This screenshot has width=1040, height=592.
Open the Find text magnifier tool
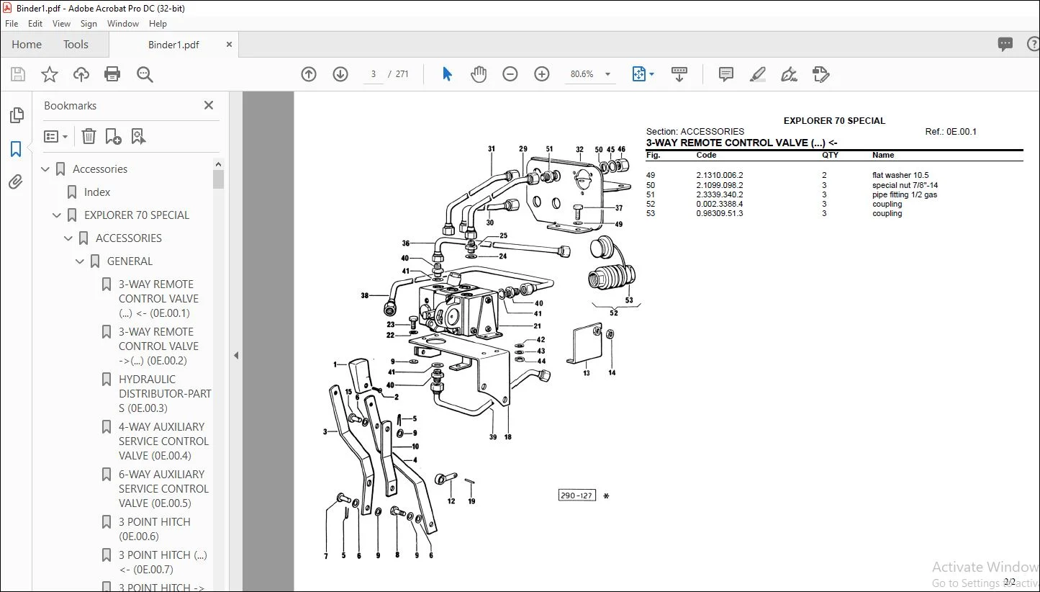point(145,74)
